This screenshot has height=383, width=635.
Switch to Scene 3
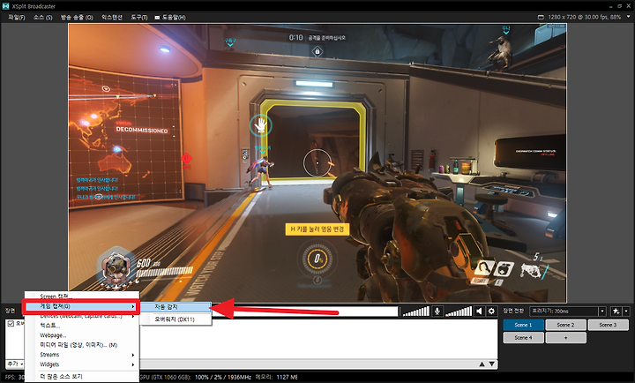pyautogui.click(x=609, y=325)
